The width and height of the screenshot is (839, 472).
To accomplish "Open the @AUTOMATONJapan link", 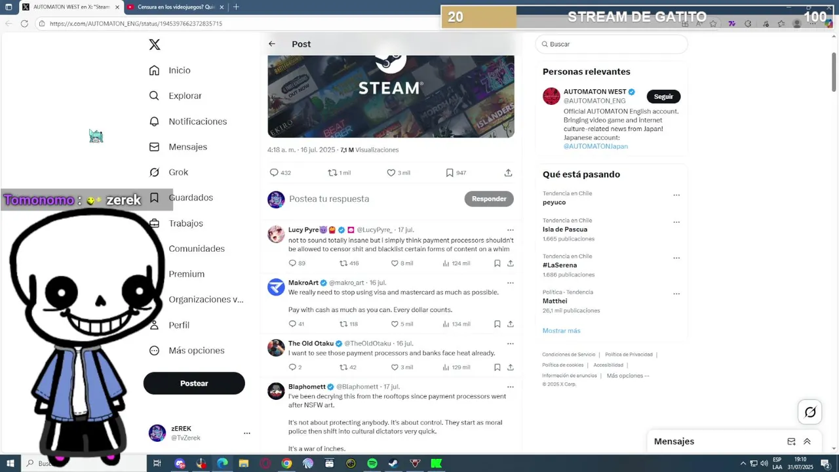I will click(x=596, y=146).
